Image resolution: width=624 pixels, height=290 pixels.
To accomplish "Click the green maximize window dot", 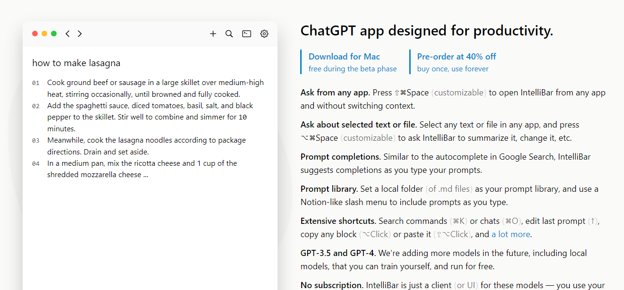I will (x=54, y=34).
